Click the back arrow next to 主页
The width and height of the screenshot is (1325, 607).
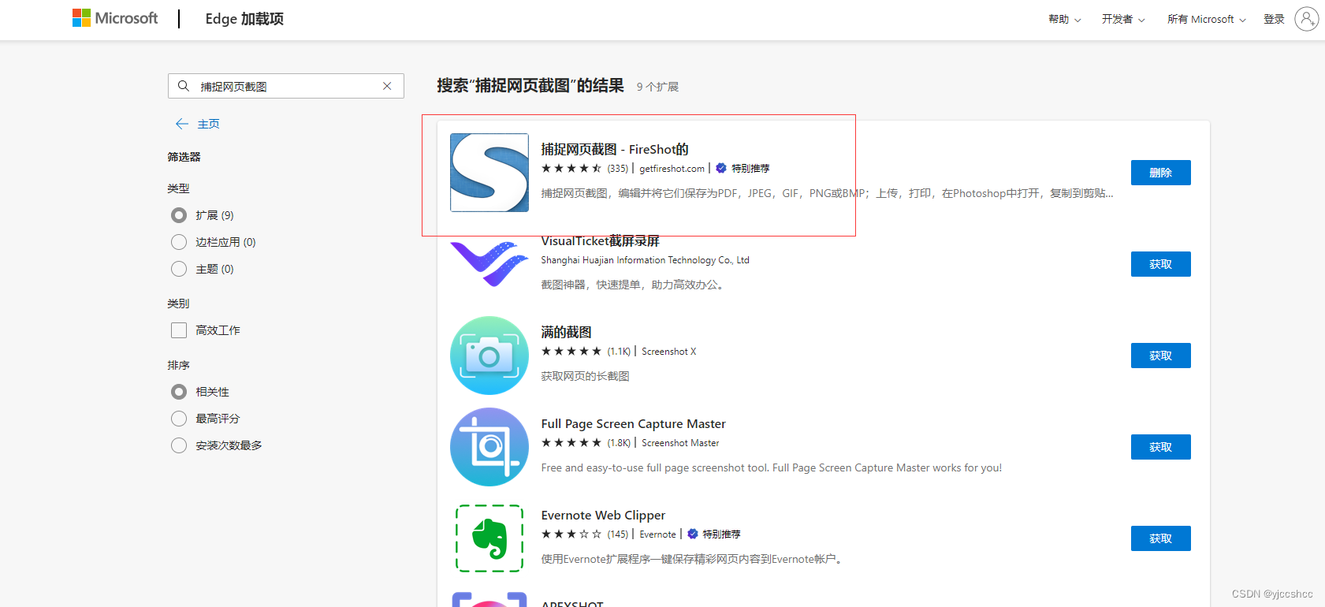click(182, 124)
